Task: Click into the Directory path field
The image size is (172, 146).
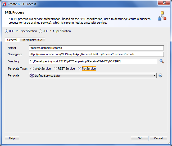Action: 93,62
